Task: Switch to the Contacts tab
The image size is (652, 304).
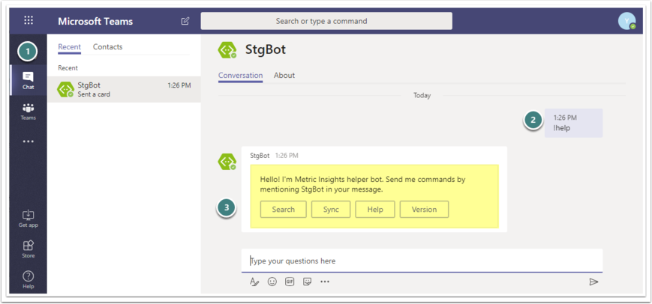Action: [x=108, y=47]
